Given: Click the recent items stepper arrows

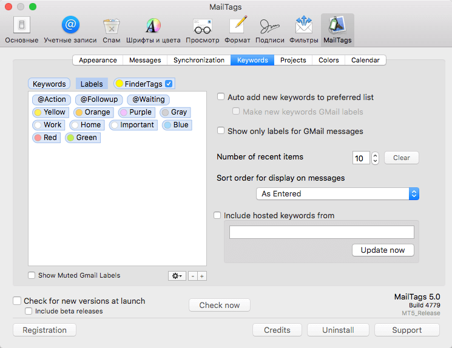Looking at the screenshot, I should [375, 158].
